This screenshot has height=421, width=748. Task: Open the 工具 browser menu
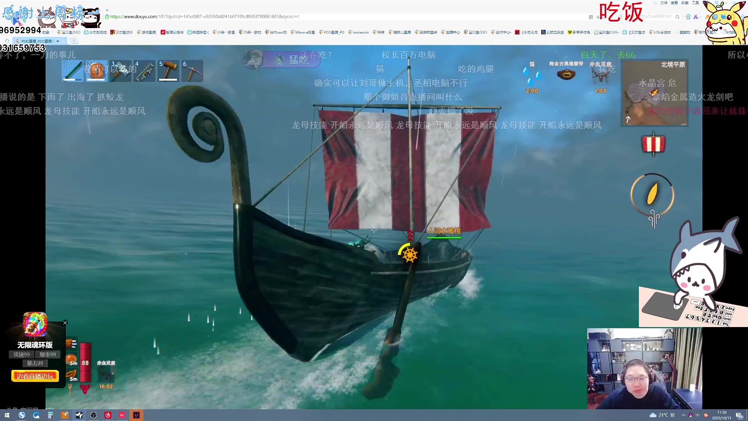[695, 3]
